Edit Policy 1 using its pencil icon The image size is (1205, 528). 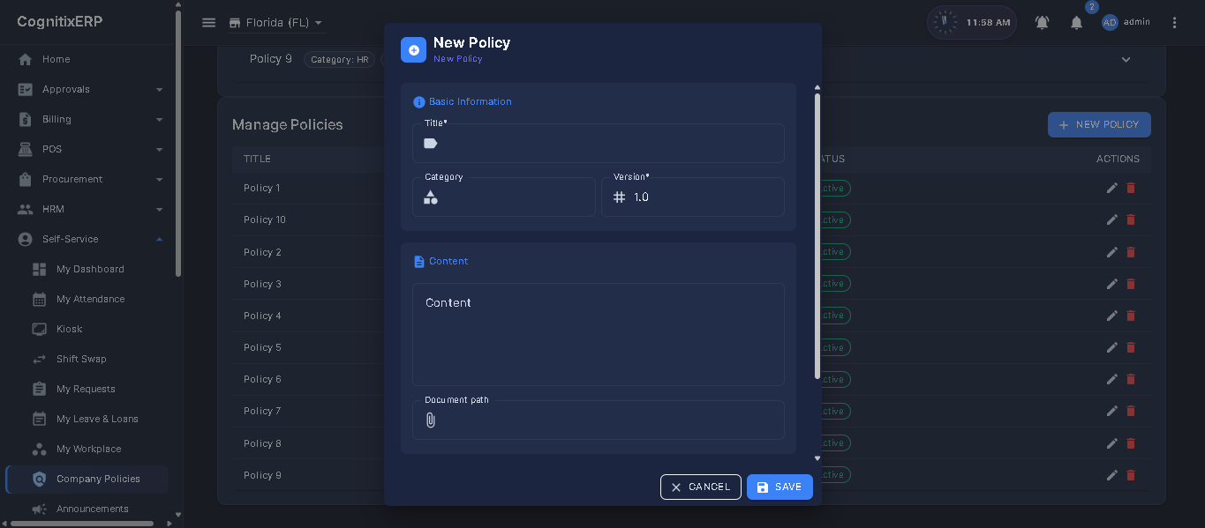(1112, 188)
